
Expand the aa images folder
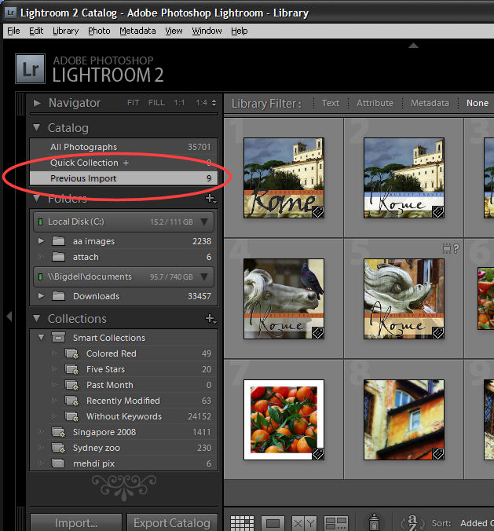[41, 241]
